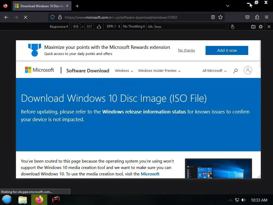
Task: Expand the All Microsoft menu
Action: click(x=215, y=70)
